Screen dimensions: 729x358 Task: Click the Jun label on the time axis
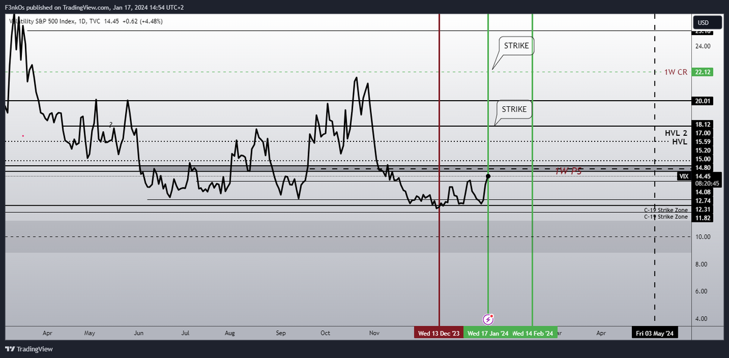point(139,333)
